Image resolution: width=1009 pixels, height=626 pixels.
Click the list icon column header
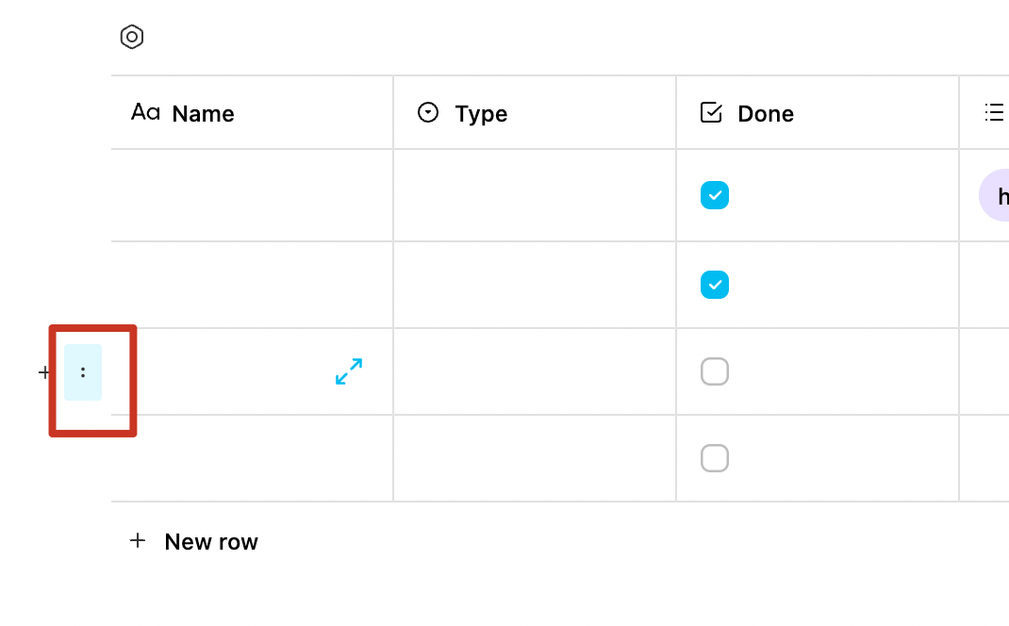tap(993, 113)
